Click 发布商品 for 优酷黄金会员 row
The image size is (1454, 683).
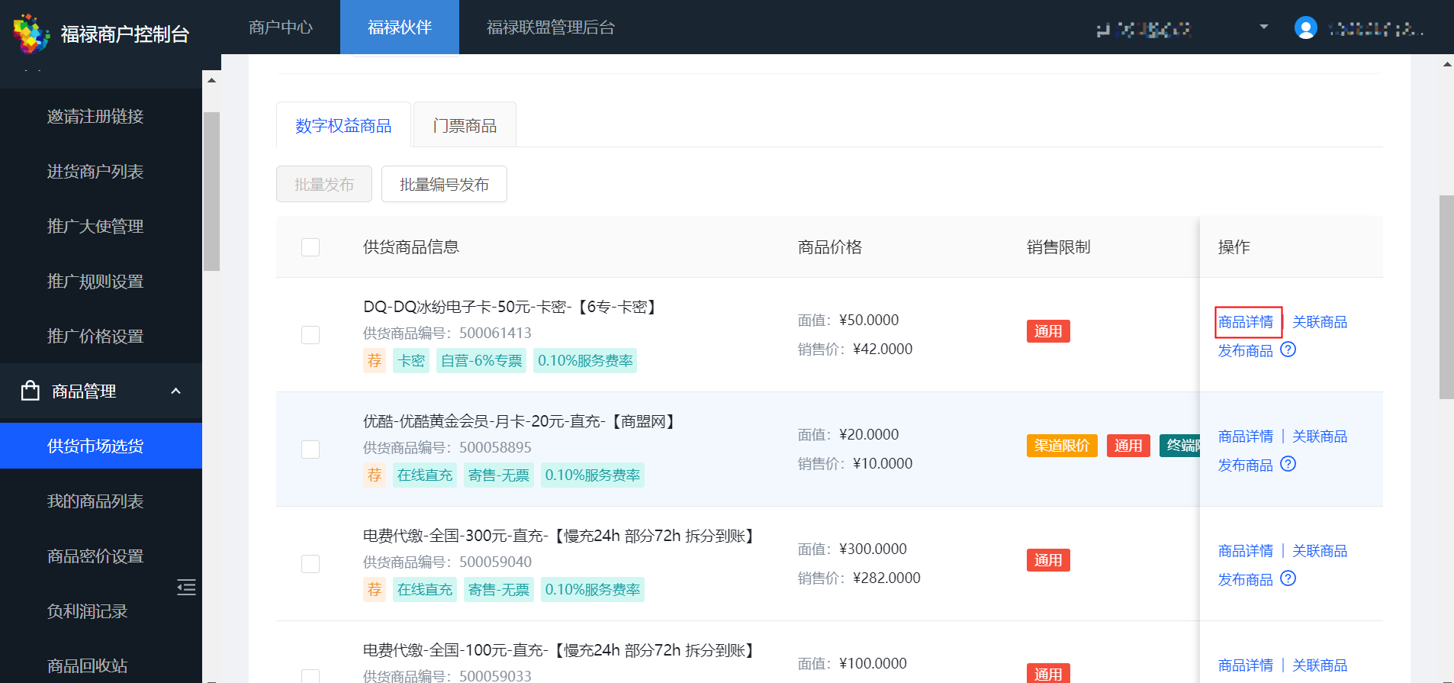pos(1246,466)
